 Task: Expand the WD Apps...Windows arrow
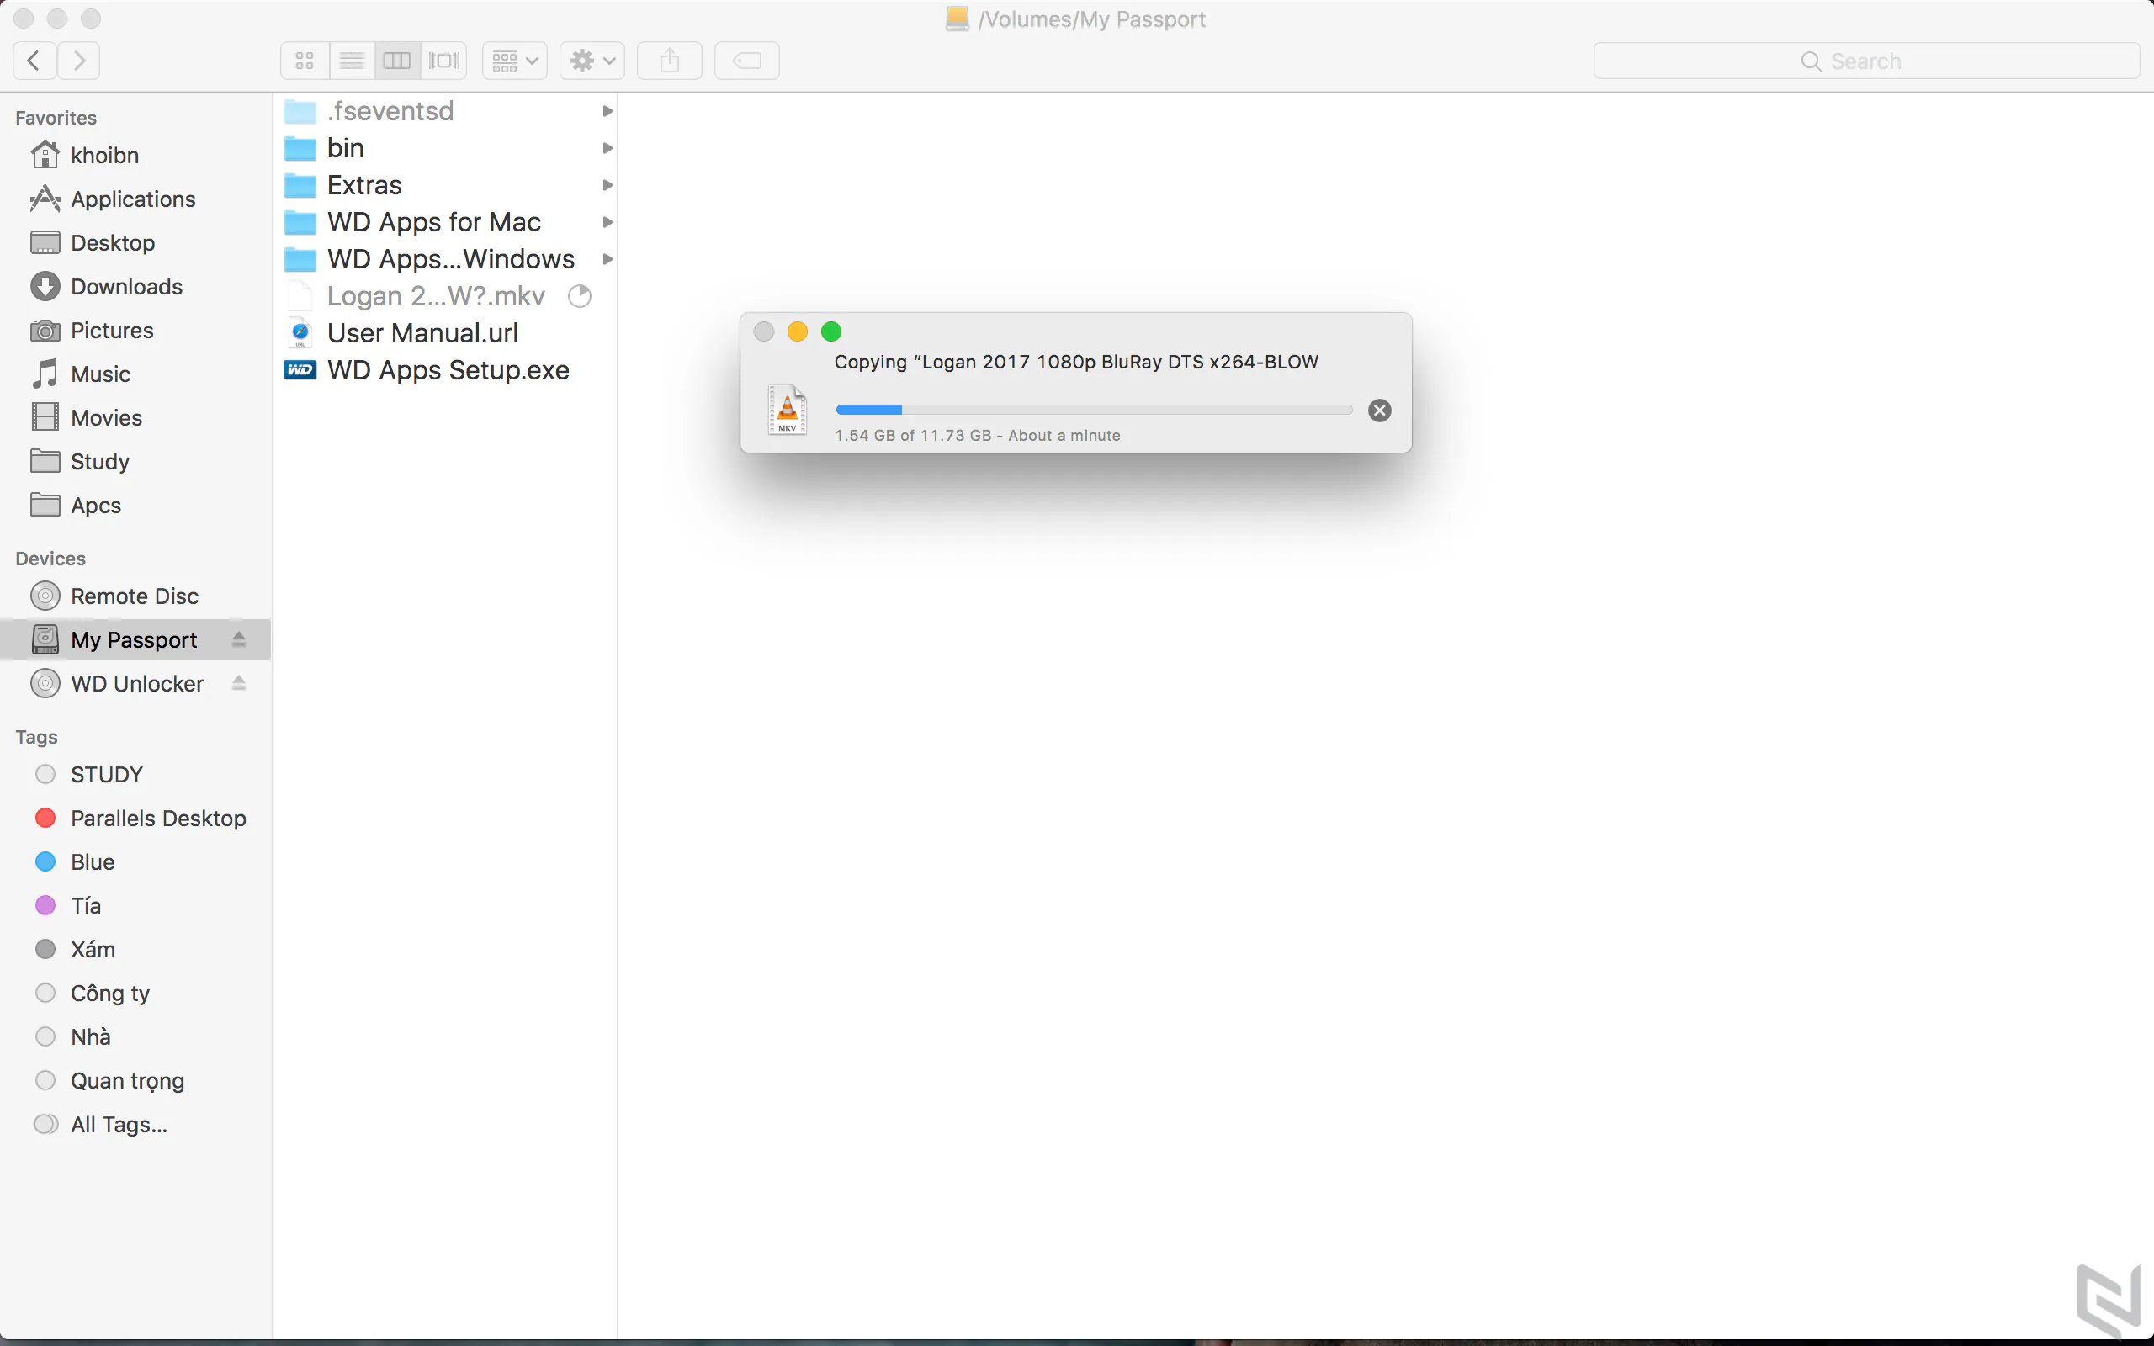point(607,259)
